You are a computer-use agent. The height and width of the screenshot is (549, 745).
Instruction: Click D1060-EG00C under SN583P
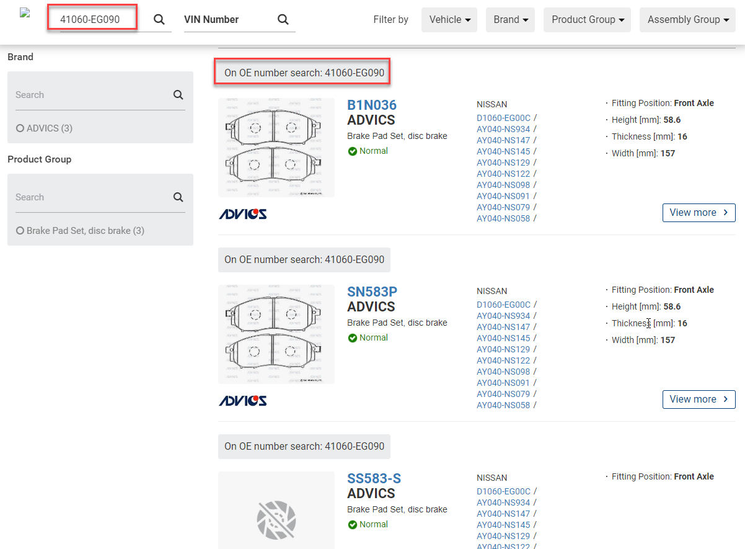click(504, 305)
